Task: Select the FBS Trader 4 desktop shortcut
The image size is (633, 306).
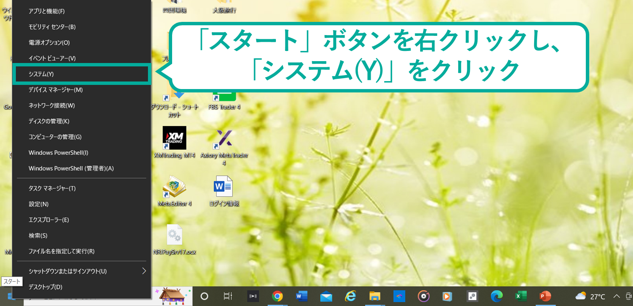Action: pos(224,100)
